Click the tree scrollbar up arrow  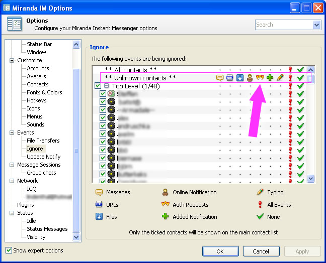click(76, 44)
